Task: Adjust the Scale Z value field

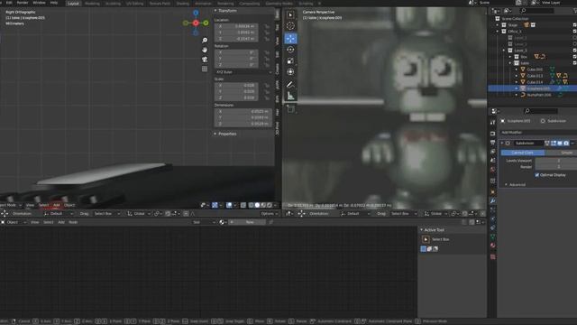Action: (x=236, y=98)
